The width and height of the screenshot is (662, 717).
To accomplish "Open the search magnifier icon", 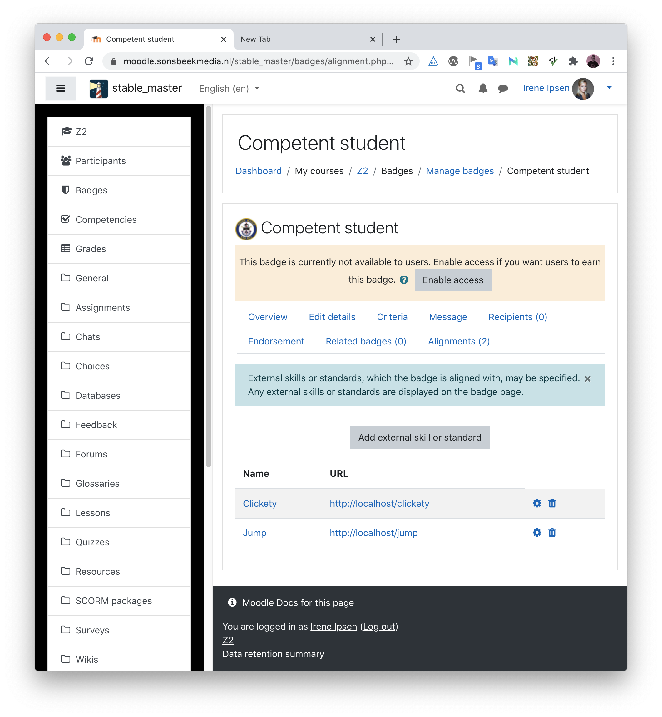I will (460, 88).
